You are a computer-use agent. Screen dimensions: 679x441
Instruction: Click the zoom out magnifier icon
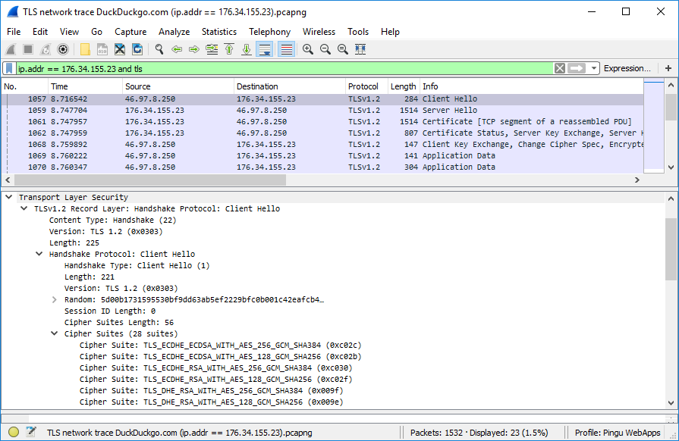click(325, 49)
